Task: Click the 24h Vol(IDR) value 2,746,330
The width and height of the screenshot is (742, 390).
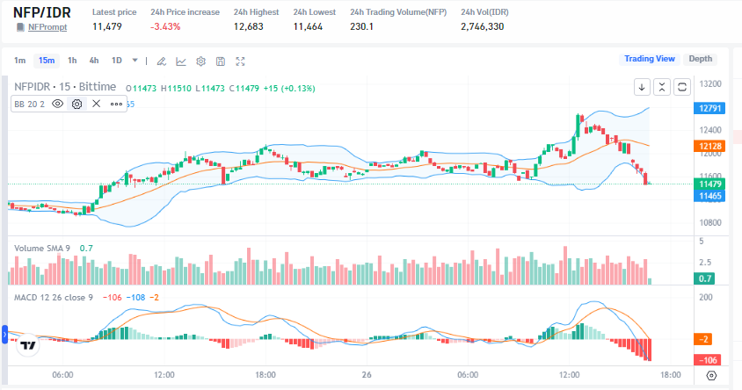Action: point(482,27)
